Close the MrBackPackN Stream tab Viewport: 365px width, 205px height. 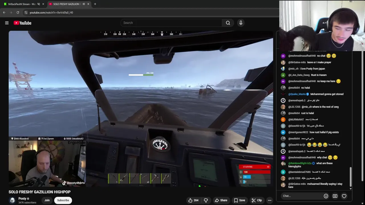(x=43, y=4)
